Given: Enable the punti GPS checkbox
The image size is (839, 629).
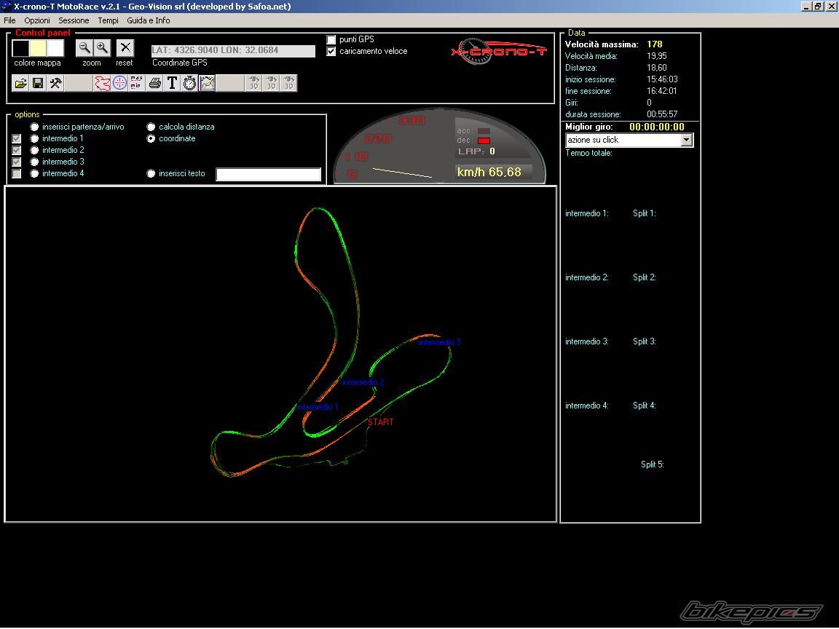Looking at the screenshot, I should pos(331,39).
